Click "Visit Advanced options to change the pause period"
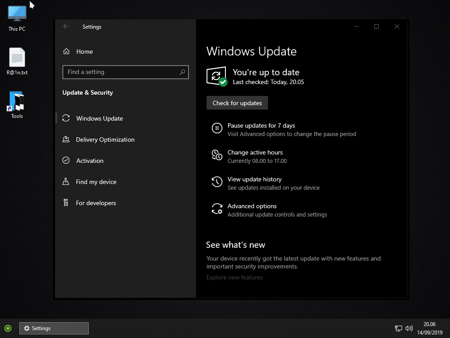This screenshot has width=450, height=338. pos(292,134)
